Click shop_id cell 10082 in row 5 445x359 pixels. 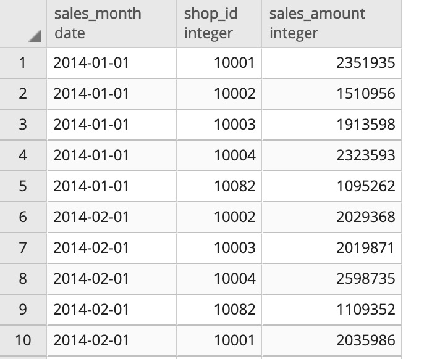tap(219, 186)
